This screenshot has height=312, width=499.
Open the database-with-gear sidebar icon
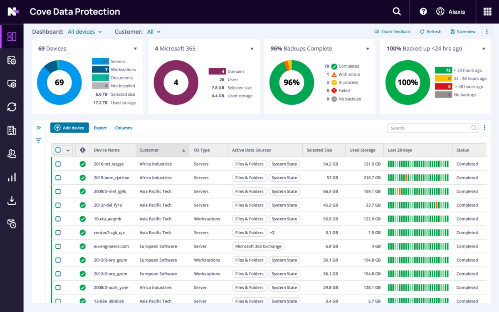12,61
